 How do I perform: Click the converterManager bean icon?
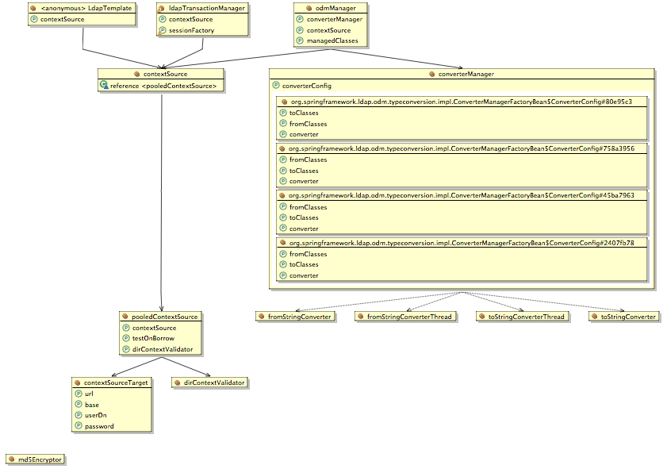(x=431, y=74)
